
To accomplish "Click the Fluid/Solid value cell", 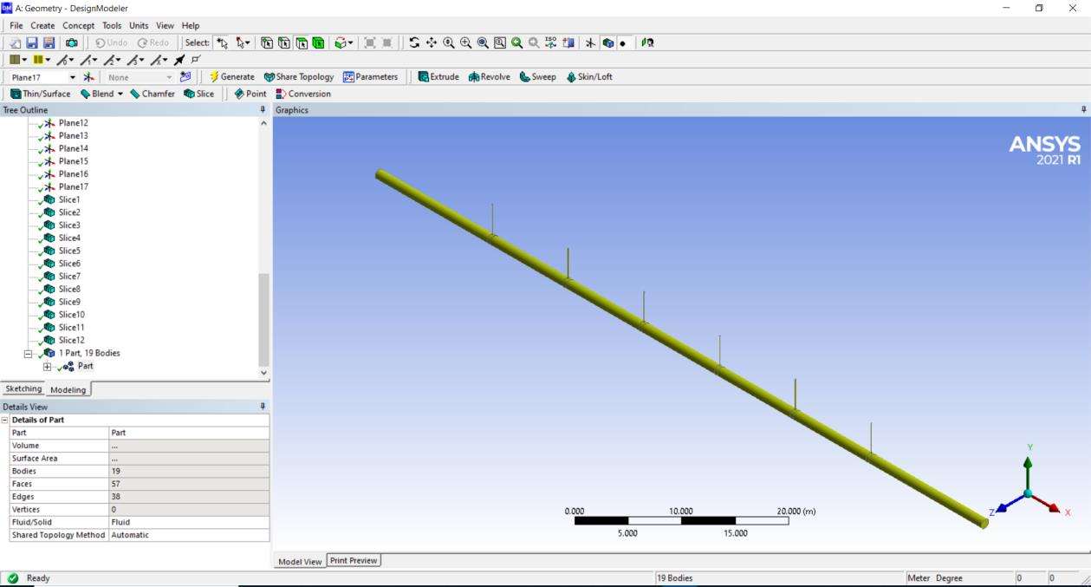I will point(189,523).
